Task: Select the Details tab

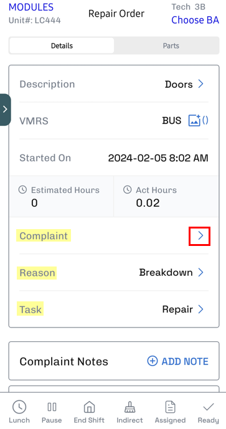Action: point(62,45)
